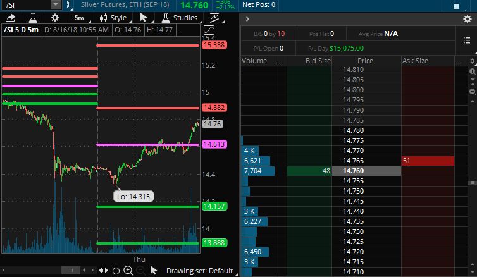This screenshot has height=277, width=477.
Task: Open Active Trader settings gear
Action: (468, 19)
